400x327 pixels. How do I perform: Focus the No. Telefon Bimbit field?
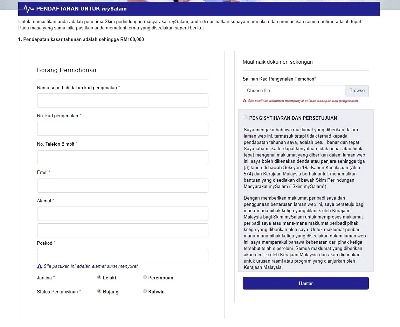[123, 157]
